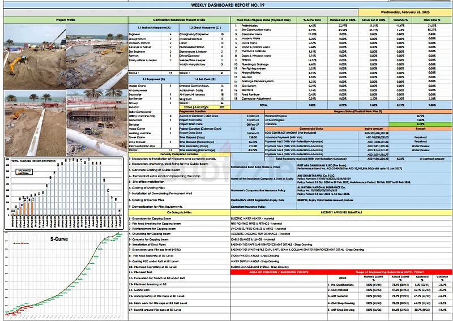Click the 'Weekly Dashboard Report No. 19' title
The height and width of the screenshot is (321, 453).
click(228, 5)
